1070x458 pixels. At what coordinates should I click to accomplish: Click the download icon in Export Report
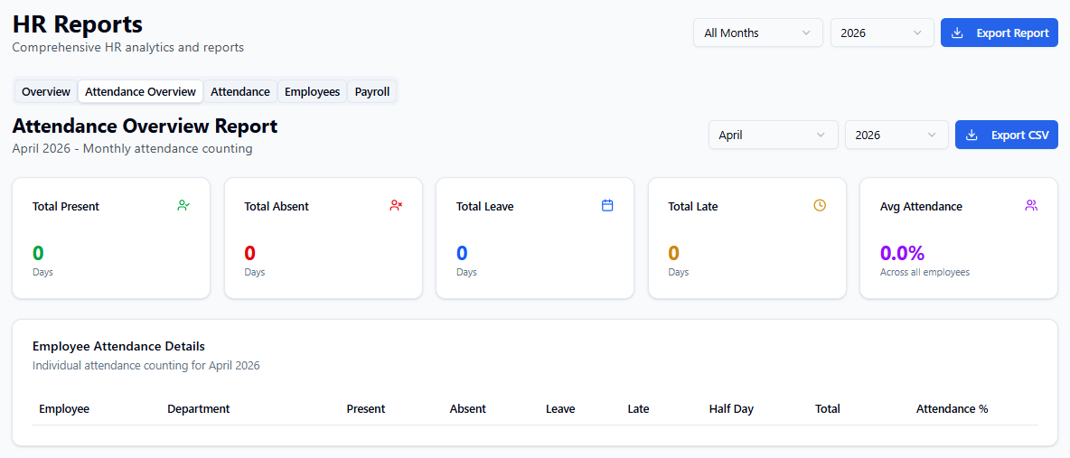(x=958, y=33)
